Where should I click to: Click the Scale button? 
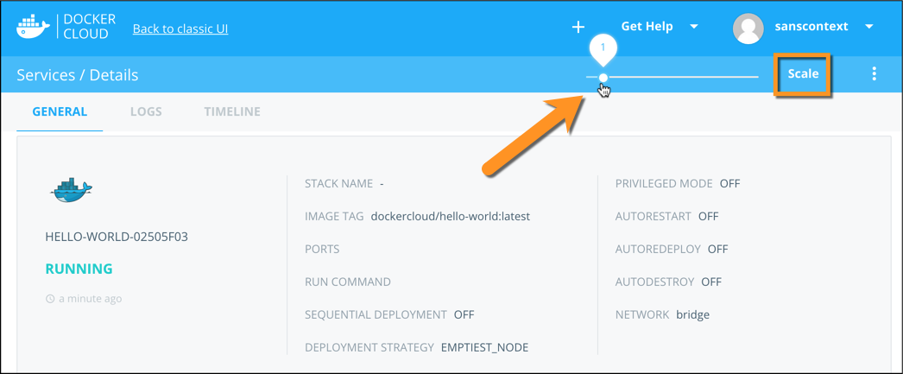tap(803, 74)
